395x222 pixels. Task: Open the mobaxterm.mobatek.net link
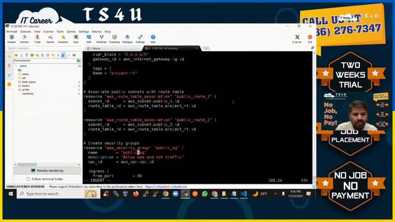tap(166, 187)
